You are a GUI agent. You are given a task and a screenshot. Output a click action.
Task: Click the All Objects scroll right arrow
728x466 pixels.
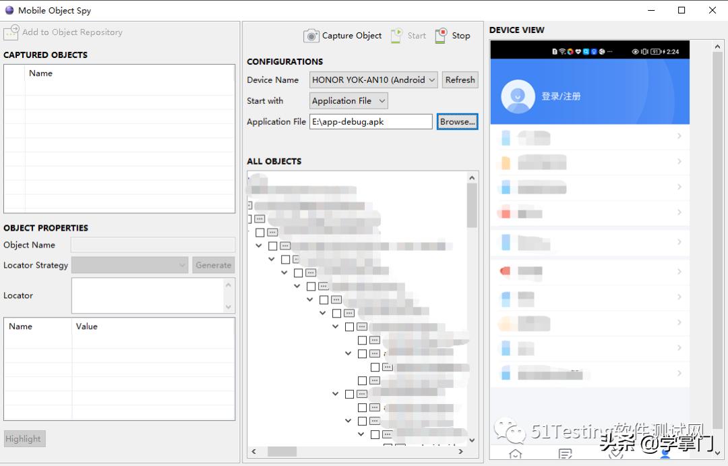click(x=460, y=451)
